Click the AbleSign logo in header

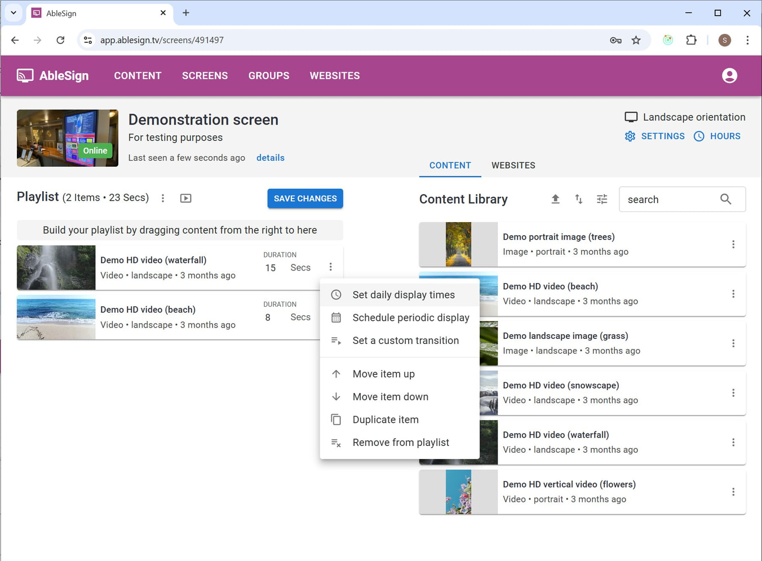(x=53, y=76)
